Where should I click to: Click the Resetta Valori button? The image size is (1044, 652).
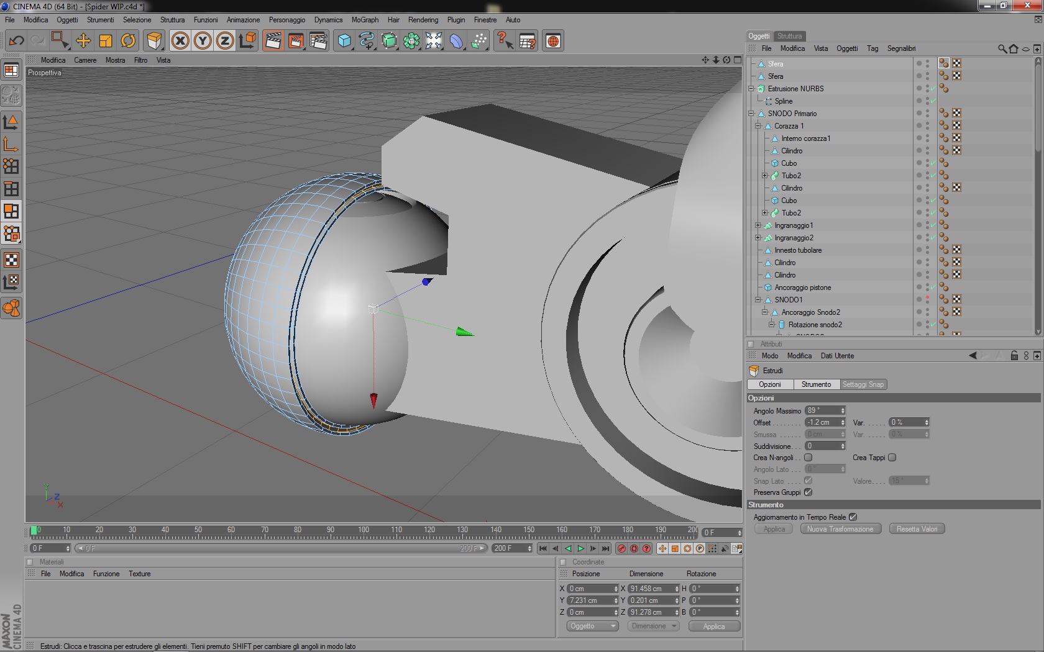click(x=917, y=529)
